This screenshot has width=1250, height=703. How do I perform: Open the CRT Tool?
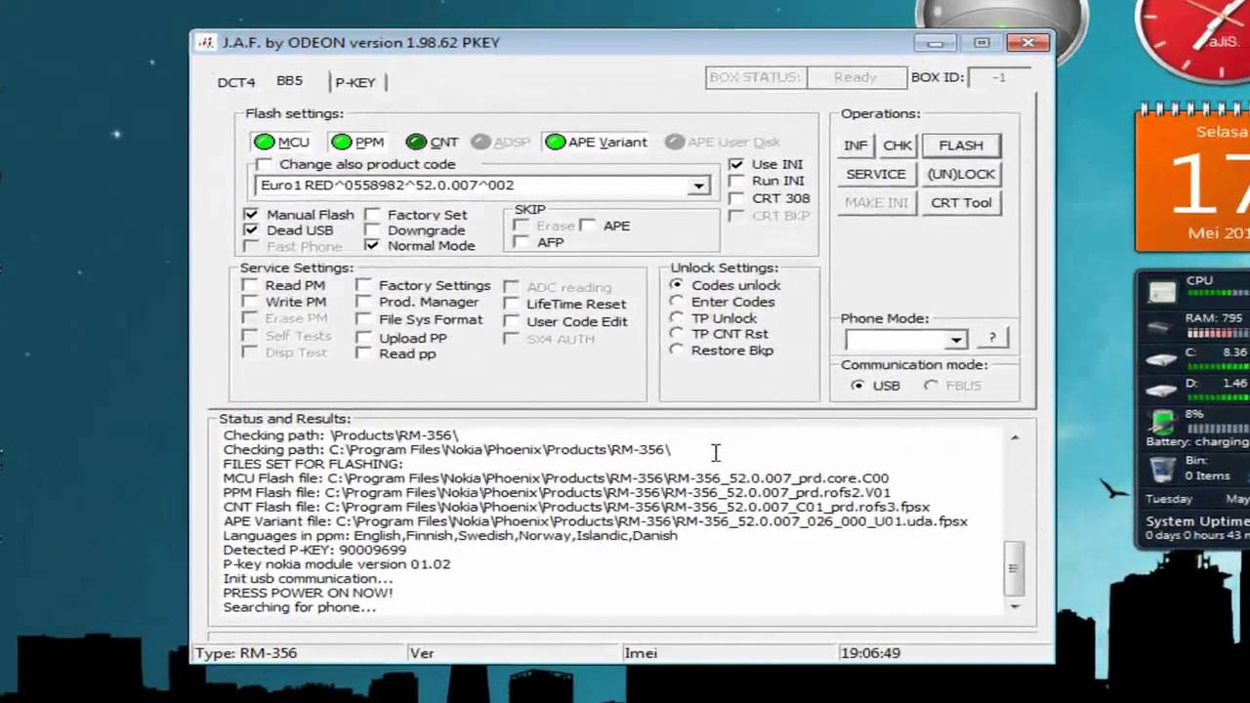point(961,202)
